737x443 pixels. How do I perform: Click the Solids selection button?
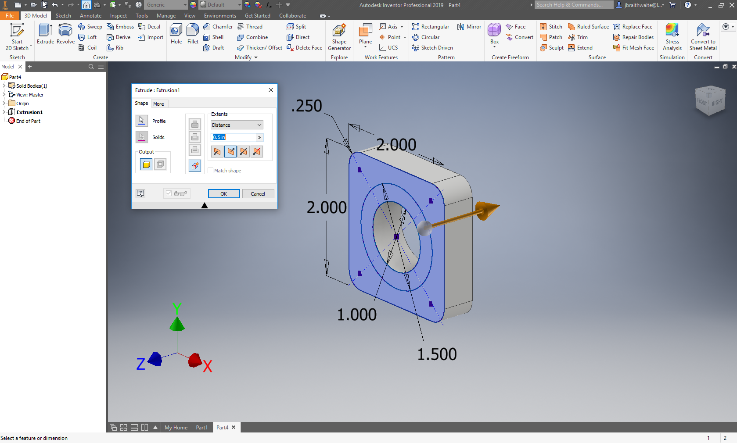pyautogui.click(x=142, y=137)
